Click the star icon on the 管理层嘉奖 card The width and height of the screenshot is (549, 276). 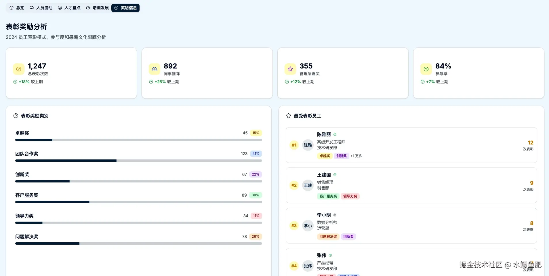290,69
